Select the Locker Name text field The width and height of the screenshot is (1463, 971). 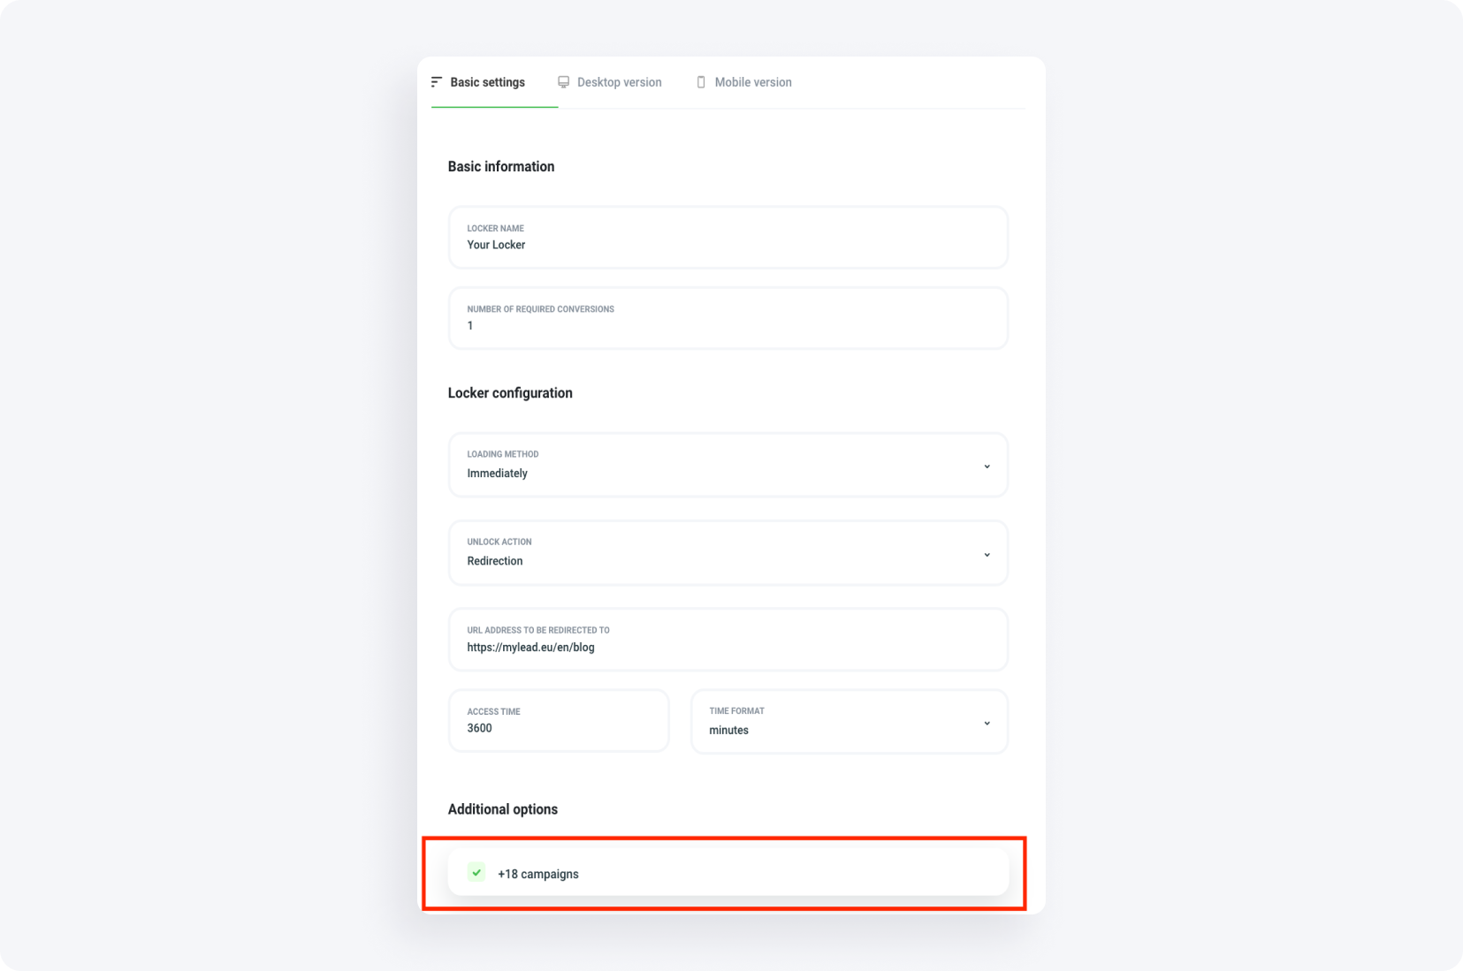[x=728, y=245]
